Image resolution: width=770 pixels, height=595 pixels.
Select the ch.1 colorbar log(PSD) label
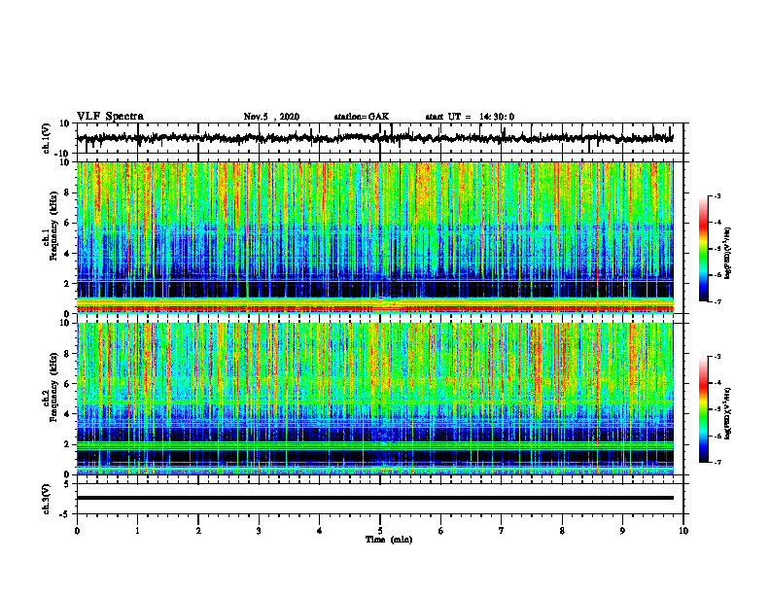point(728,253)
